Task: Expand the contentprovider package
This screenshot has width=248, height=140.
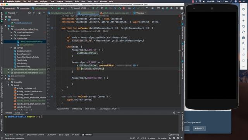Action: [11, 35]
